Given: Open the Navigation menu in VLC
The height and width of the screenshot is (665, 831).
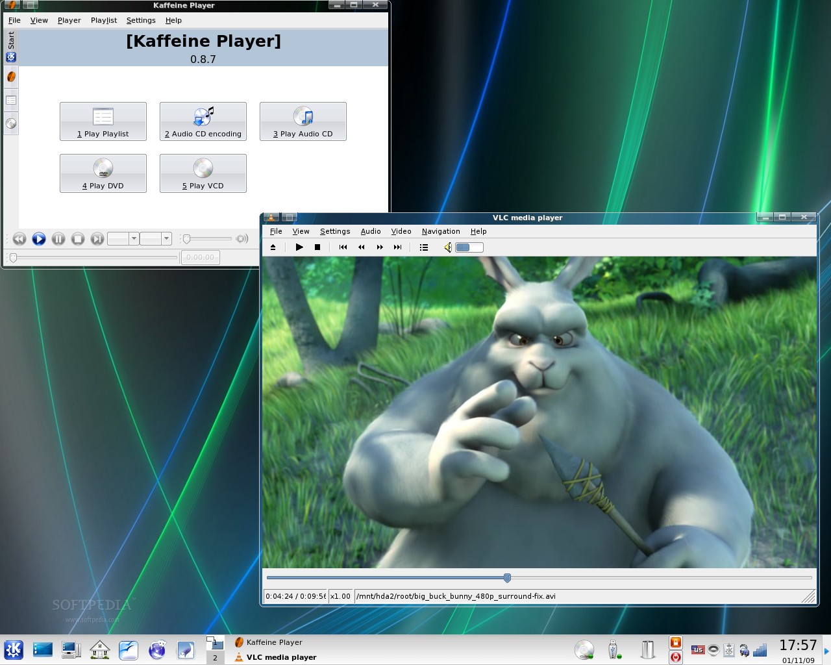Looking at the screenshot, I should 441,231.
